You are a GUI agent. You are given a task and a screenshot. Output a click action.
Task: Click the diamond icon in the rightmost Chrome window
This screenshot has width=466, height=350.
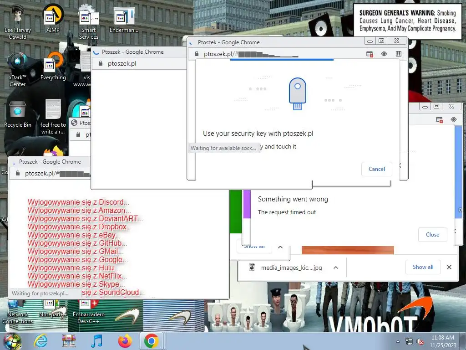coord(454,120)
